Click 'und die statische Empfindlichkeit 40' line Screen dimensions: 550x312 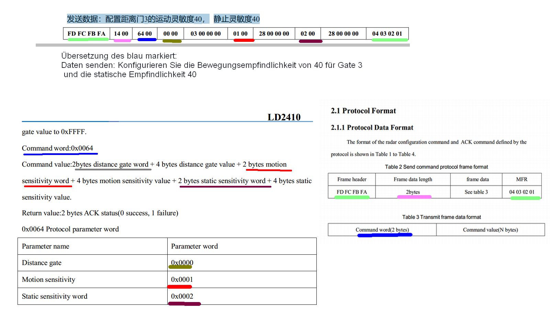pyautogui.click(x=130, y=74)
